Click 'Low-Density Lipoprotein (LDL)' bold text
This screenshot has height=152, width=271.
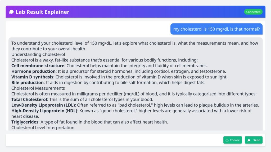pos(43,105)
